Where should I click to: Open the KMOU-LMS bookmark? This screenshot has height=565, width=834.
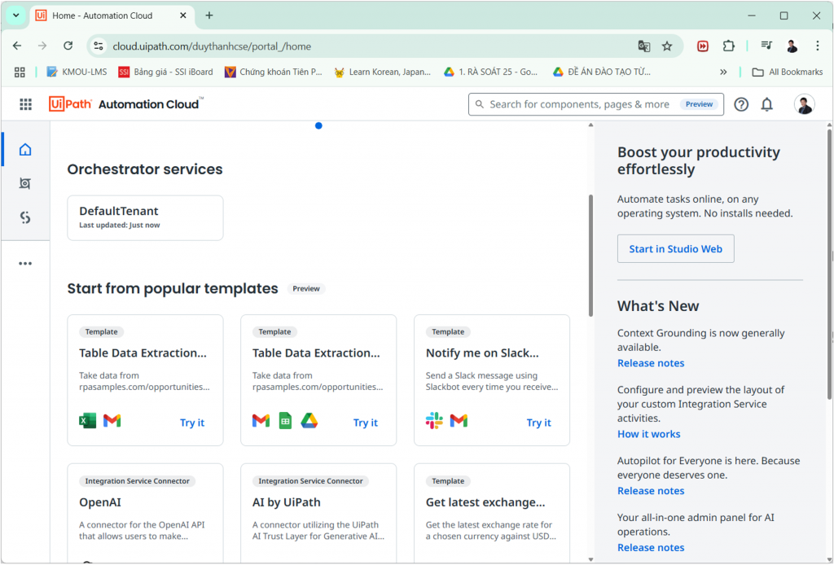click(x=77, y=72)
